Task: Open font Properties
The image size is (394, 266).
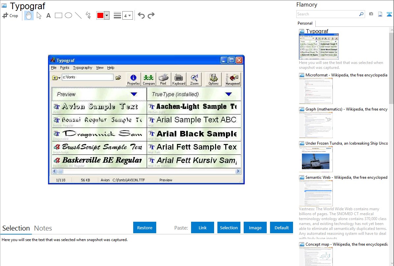Action: 134,79
